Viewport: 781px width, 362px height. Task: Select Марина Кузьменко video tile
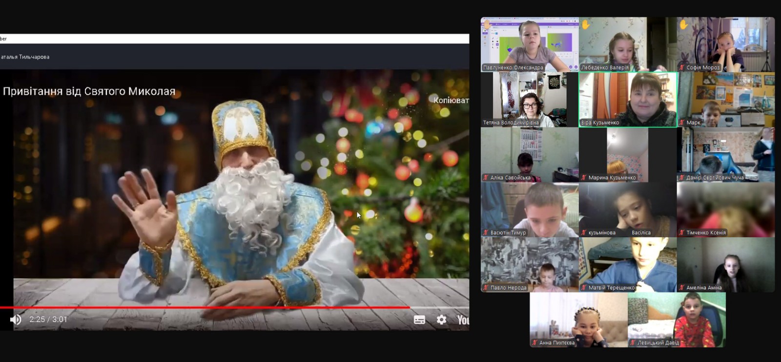[x=628, y=155]
